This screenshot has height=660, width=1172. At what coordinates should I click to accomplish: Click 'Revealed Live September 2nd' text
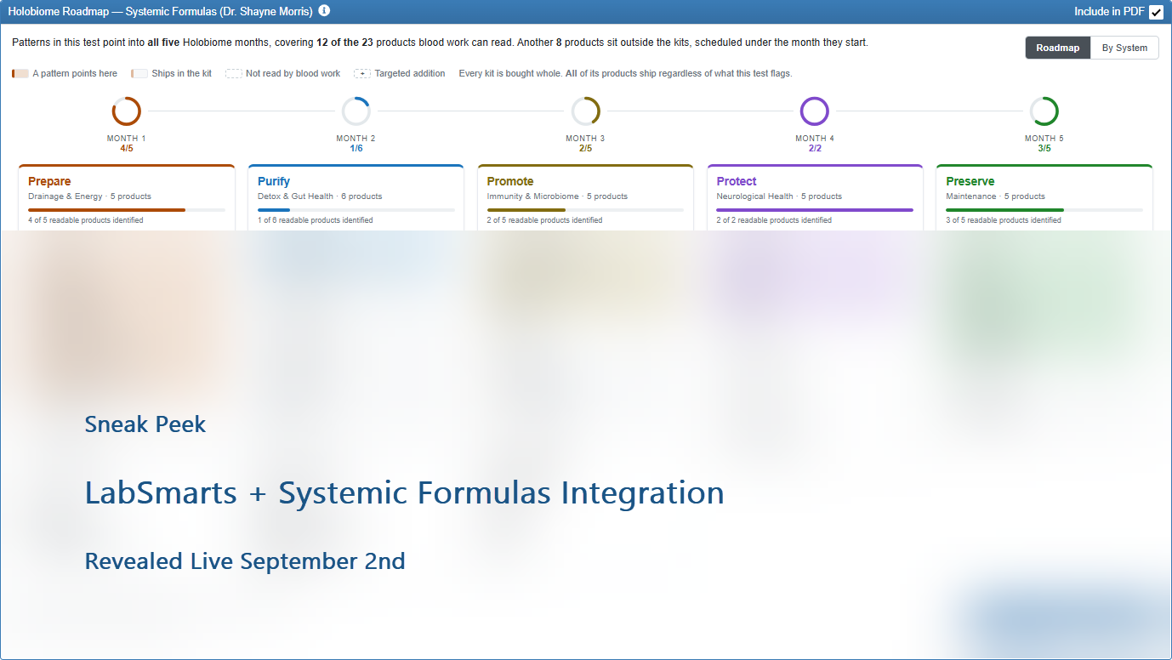point(245,561)
